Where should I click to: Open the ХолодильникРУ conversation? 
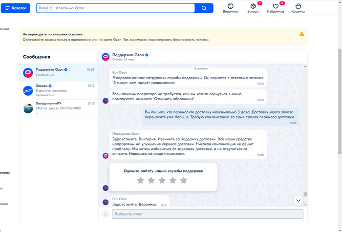(x=59, y=108)
